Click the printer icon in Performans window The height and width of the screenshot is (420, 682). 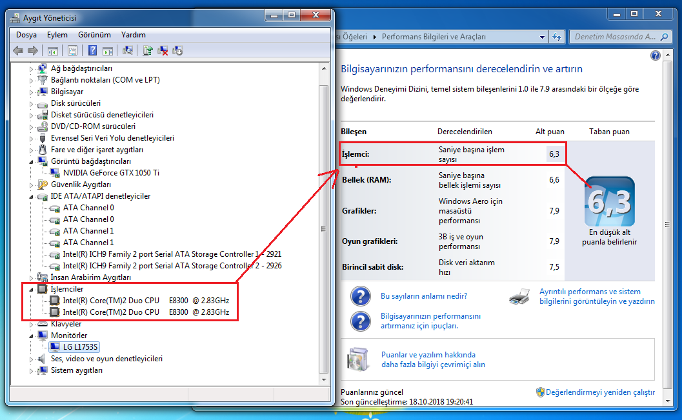coord(519,296)
